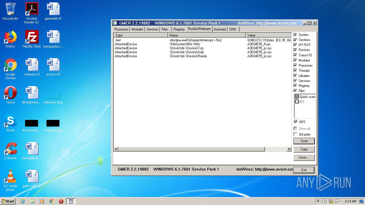Open the media player taskbar icon

click(x=42, y=201)
